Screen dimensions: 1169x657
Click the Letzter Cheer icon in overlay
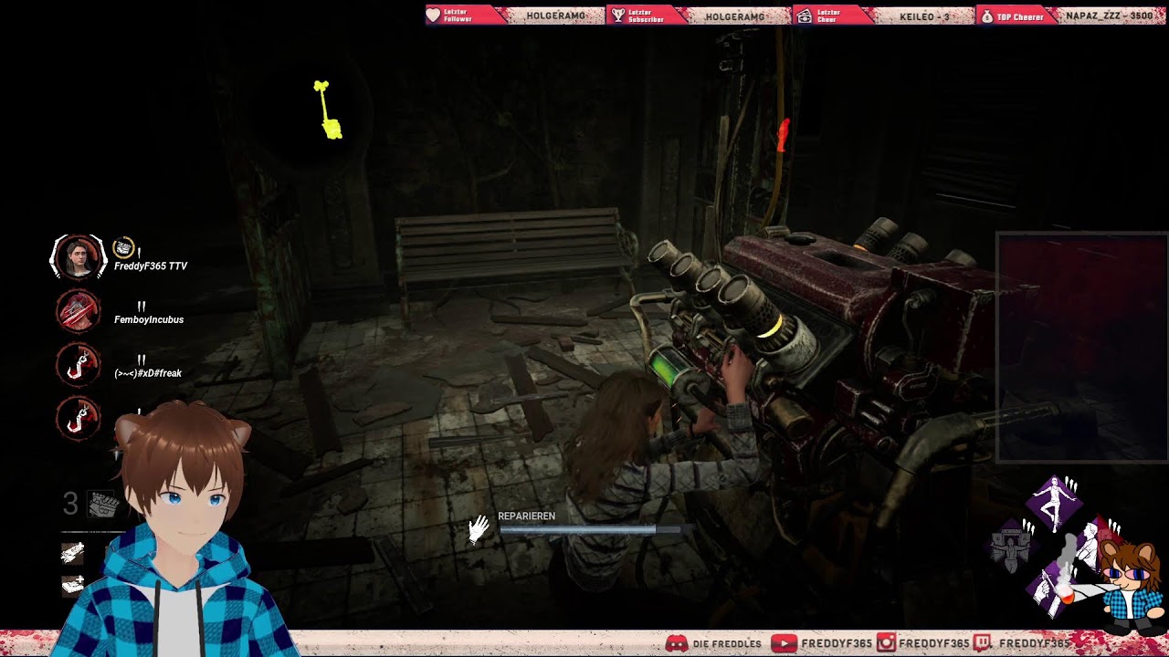point(804,16)
